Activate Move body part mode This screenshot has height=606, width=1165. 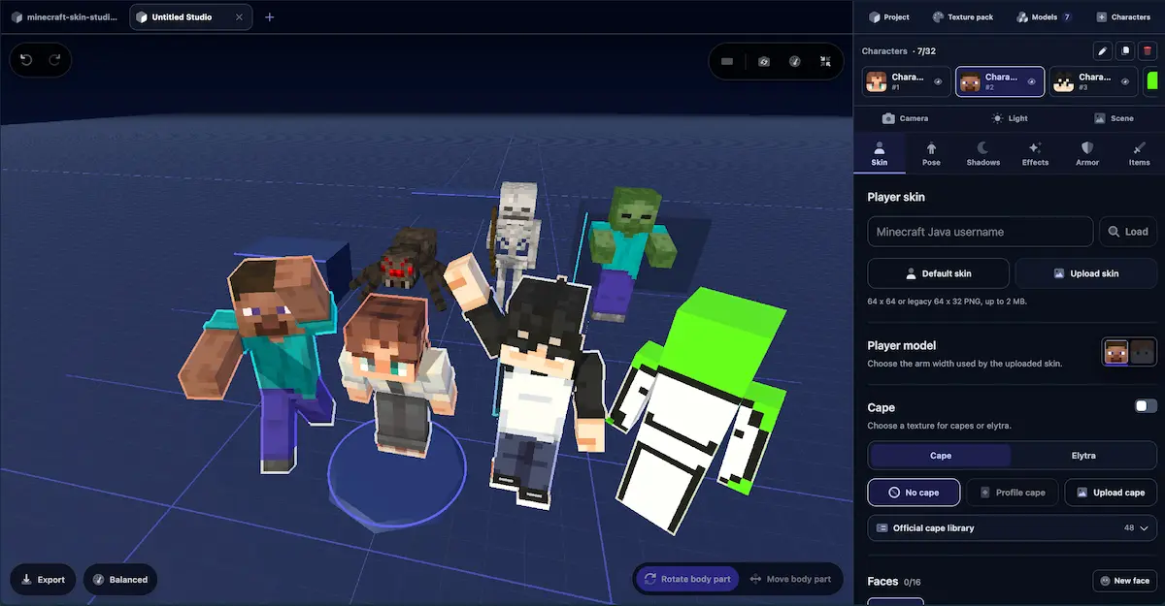(791, 579)
